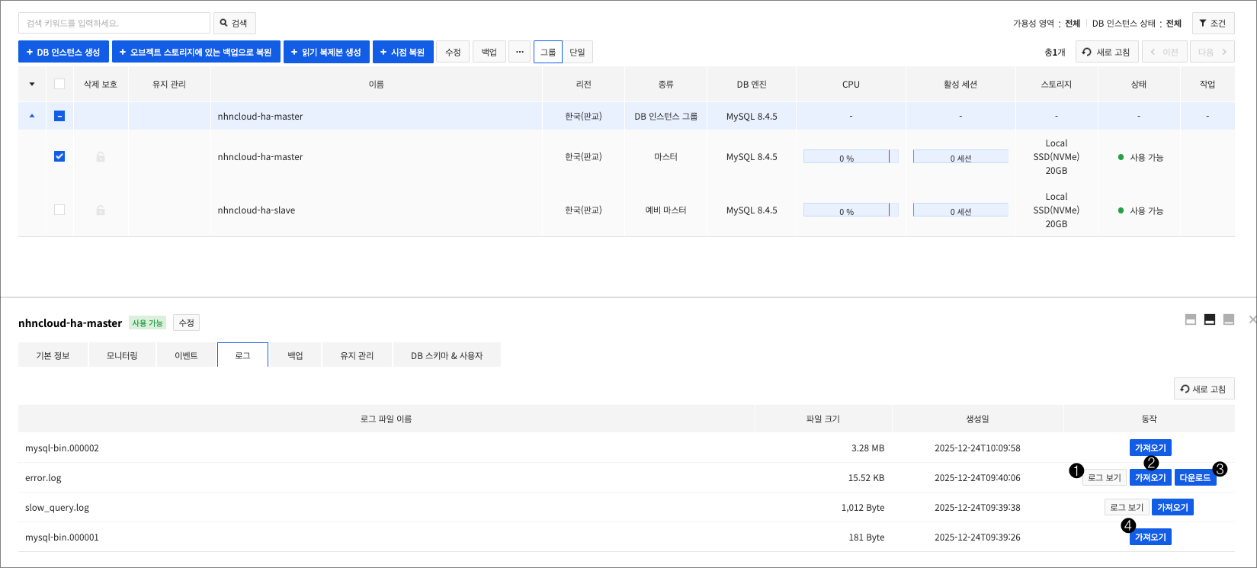Expand the header row dropdown arrow
Image resolution: width=1257 pixels, height=568 pixels.
[x=32, y=84]
